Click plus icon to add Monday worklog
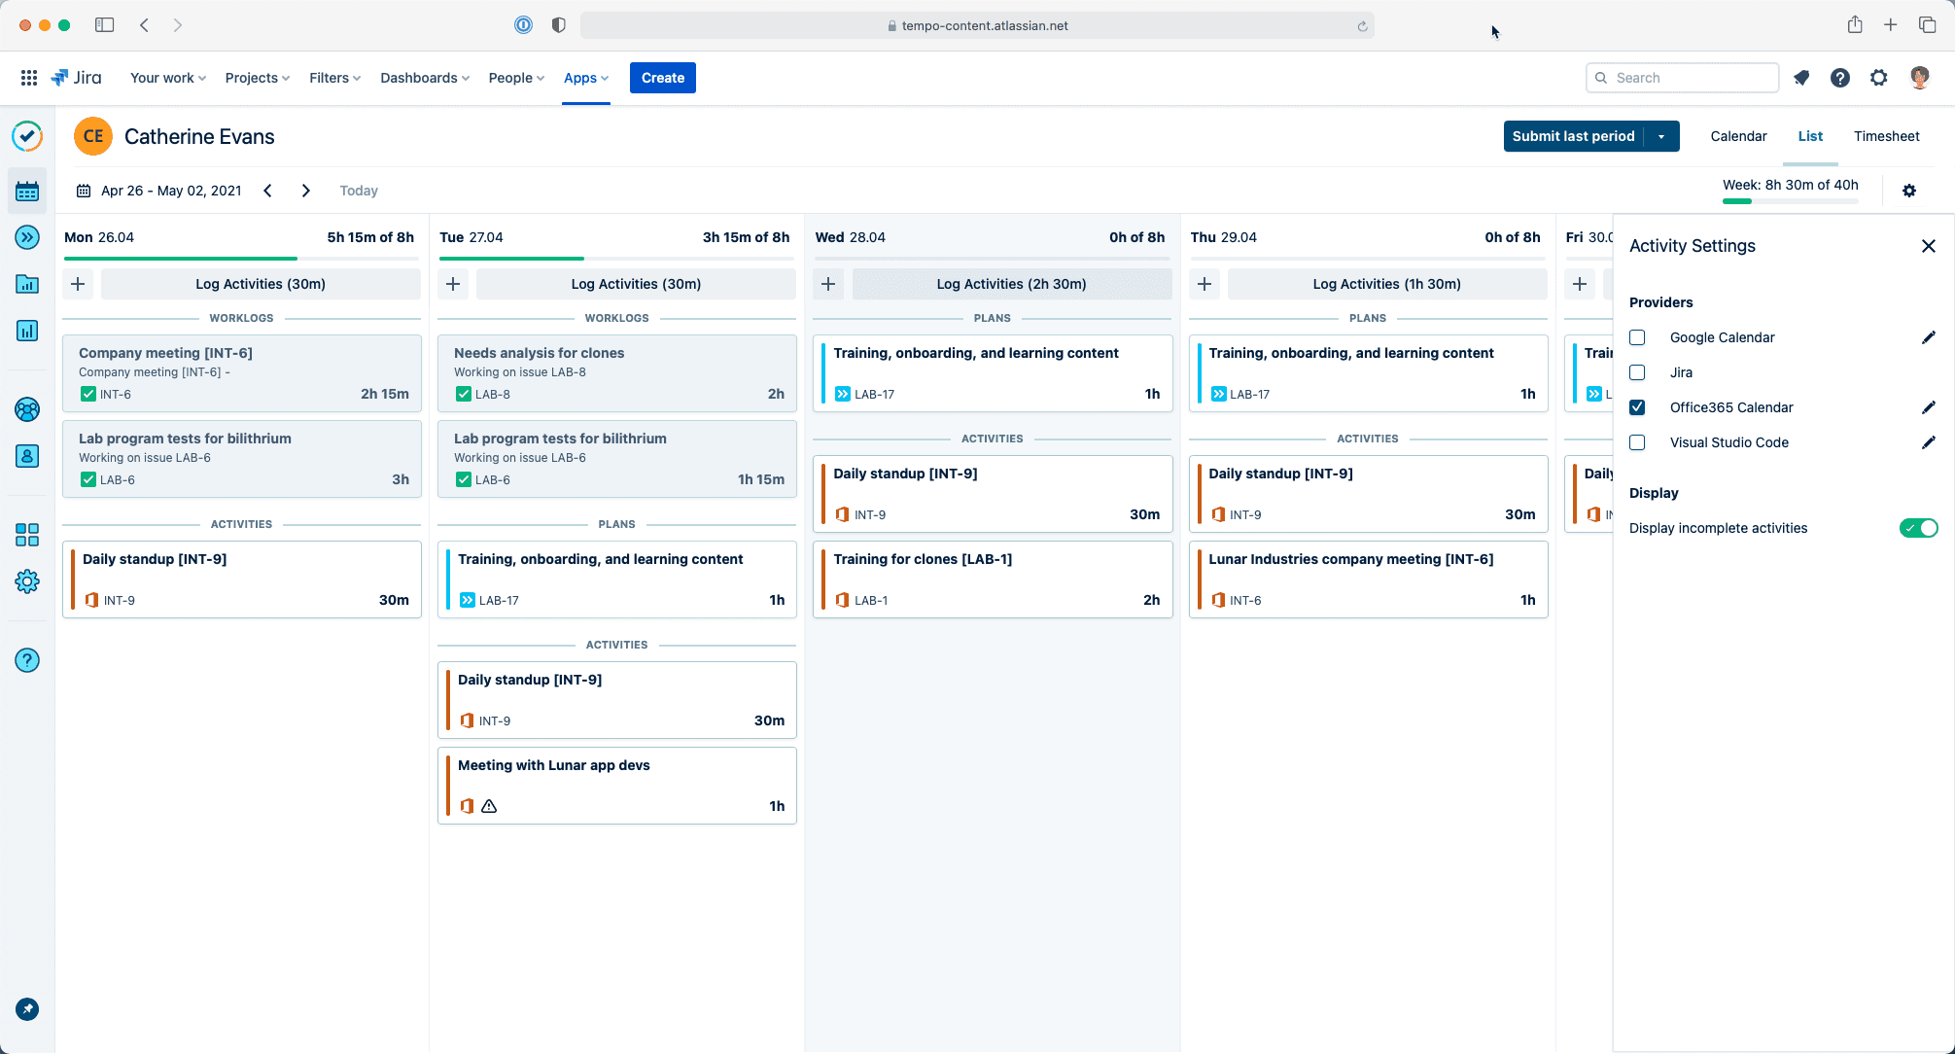 click(x=78, y=284)
